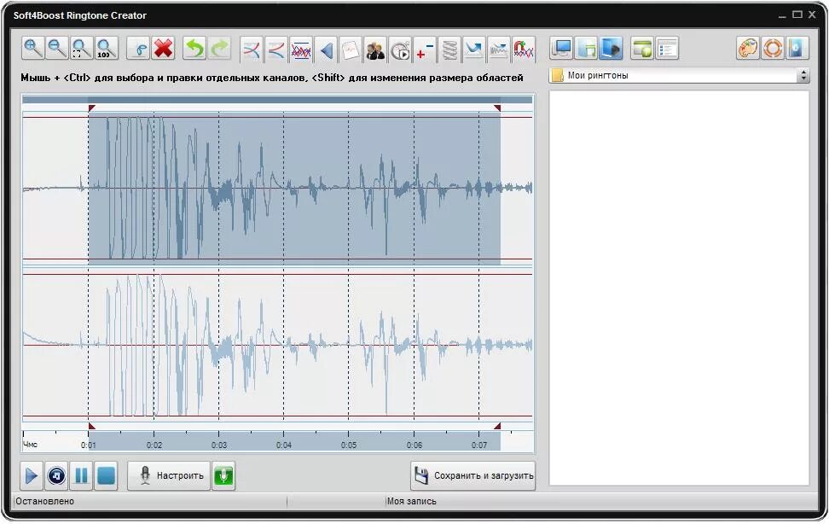Maximize the Ringtone Creator window
829x524 pixels.
click(797, 15)
